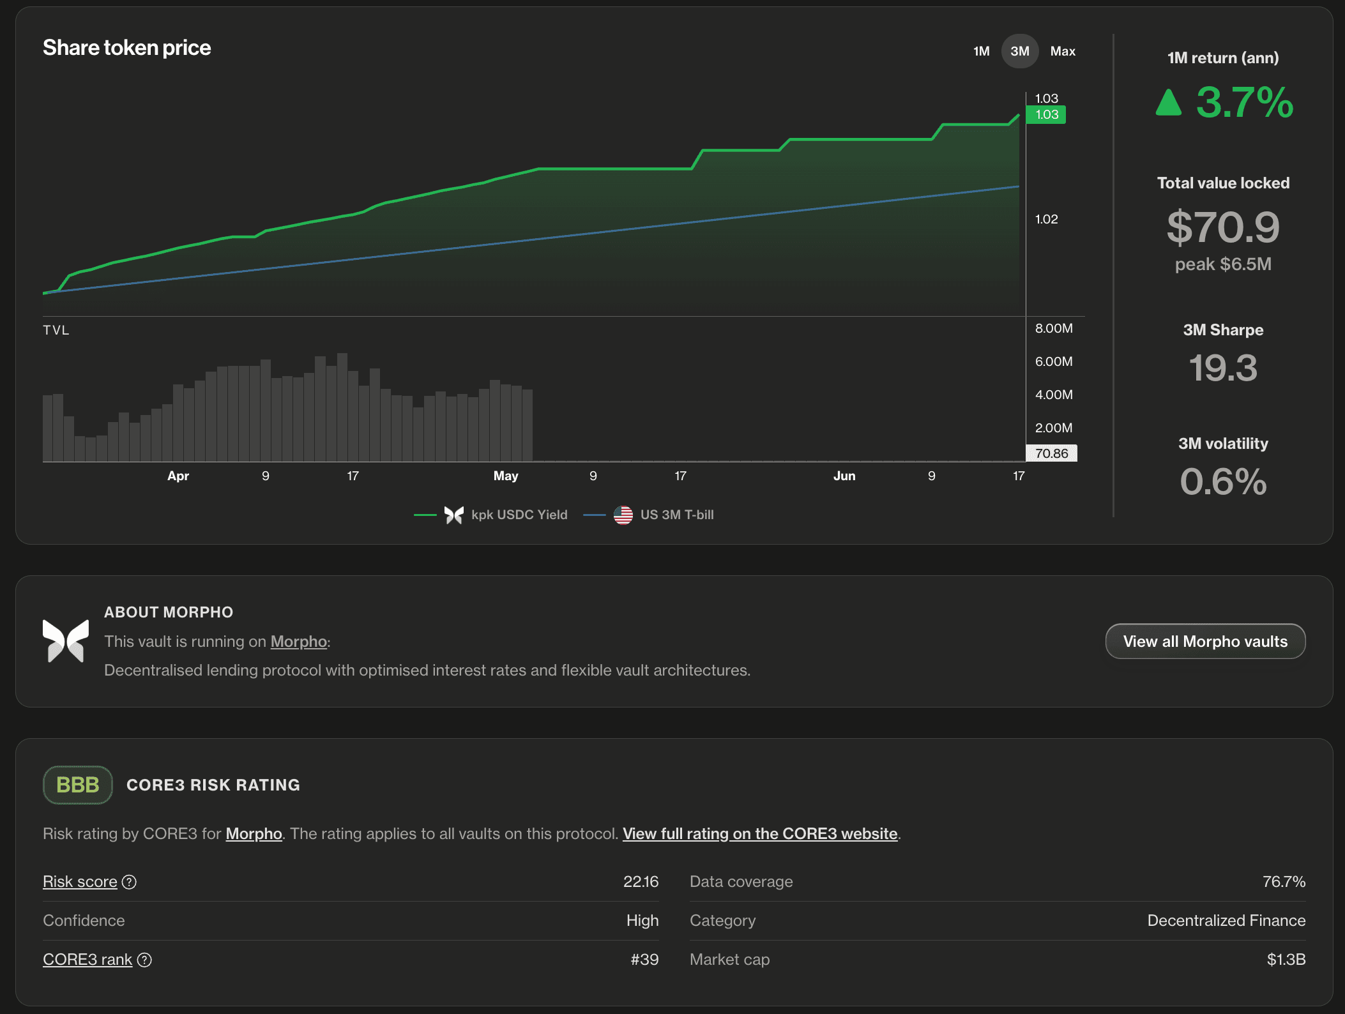Viewport: 1345px width, 1014px height.
Task: Click the Category row label
Action: pyautogui.click(x=722, y=921)
